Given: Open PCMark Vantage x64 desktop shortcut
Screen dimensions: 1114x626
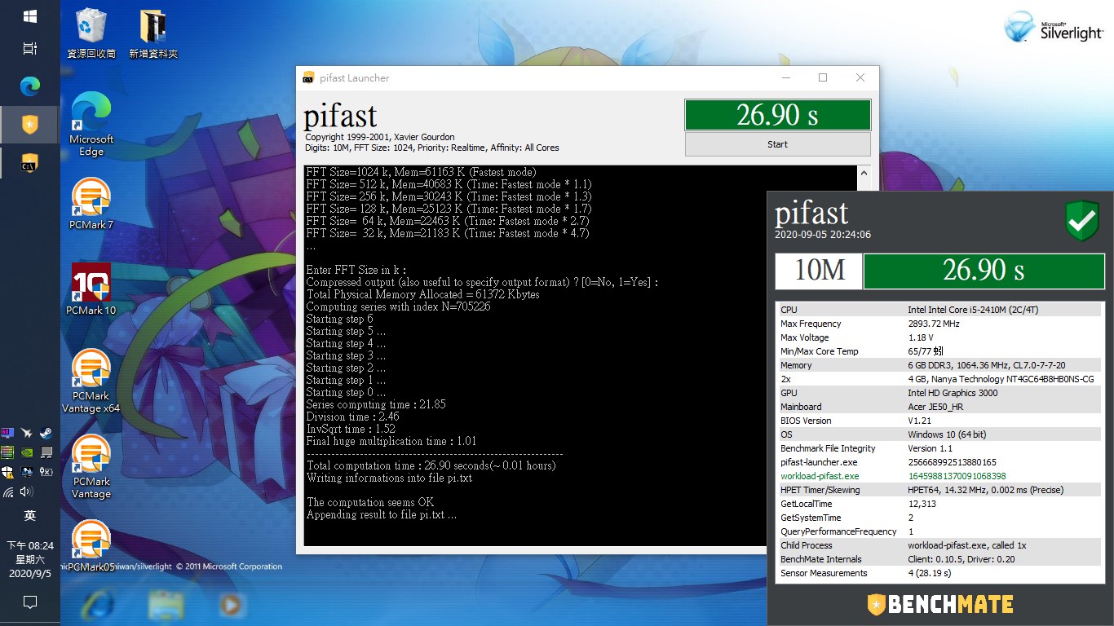Looking at the screenshot, I should (x=91, y=381).
